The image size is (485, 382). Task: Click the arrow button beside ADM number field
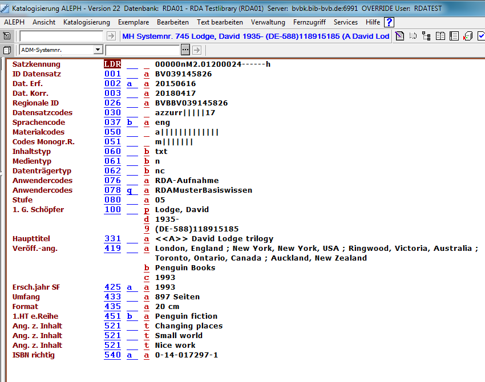pos(196,50)
